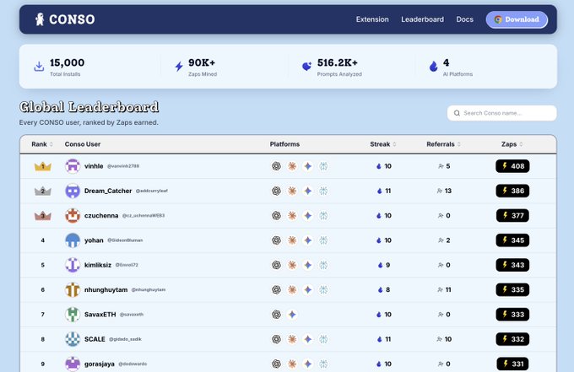
Task: Click the Claude icon in Dream_Catcher's row
Action: [292, 191]
